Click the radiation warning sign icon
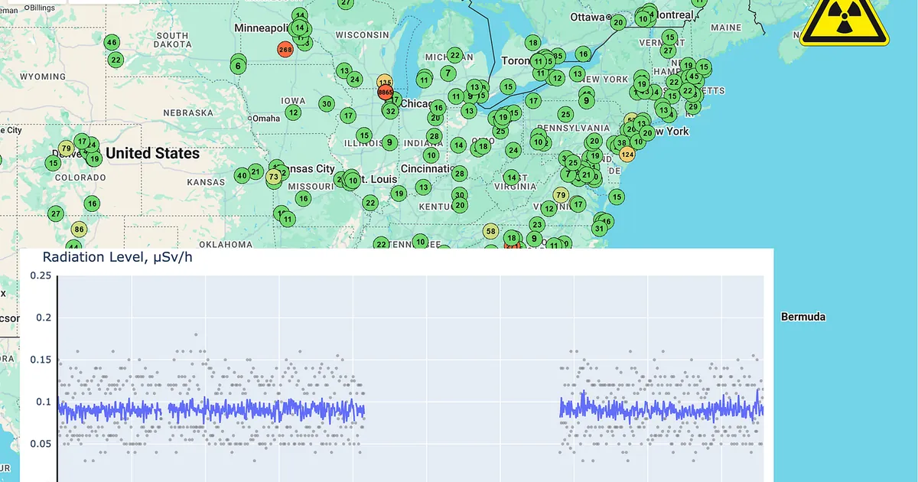 [845, 21]
